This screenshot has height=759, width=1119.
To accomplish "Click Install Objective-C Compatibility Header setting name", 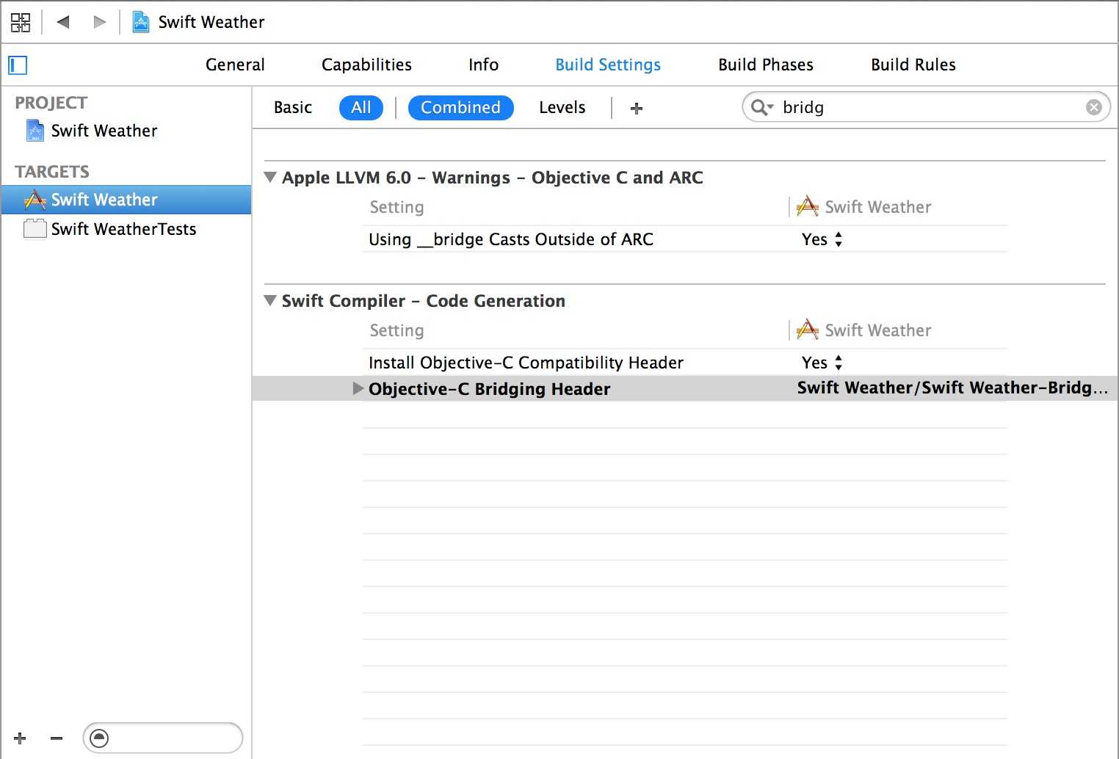I will tap(526, 363).
